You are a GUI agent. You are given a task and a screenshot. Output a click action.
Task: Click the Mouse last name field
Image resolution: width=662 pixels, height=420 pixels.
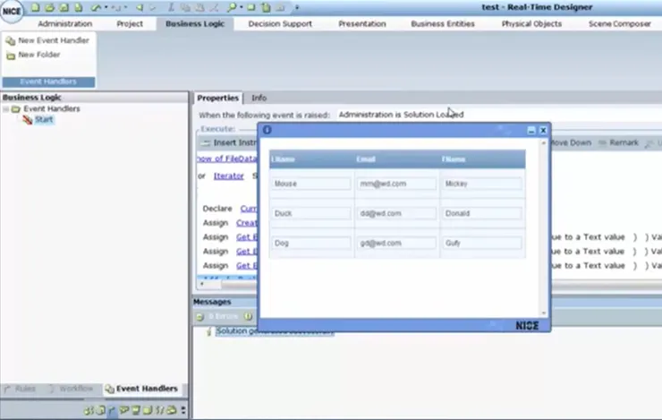point(311,184)
